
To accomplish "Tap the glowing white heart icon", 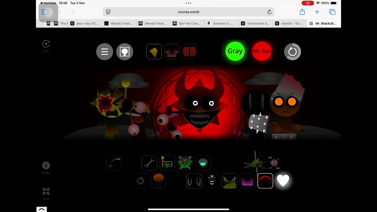I will point(283,181).
